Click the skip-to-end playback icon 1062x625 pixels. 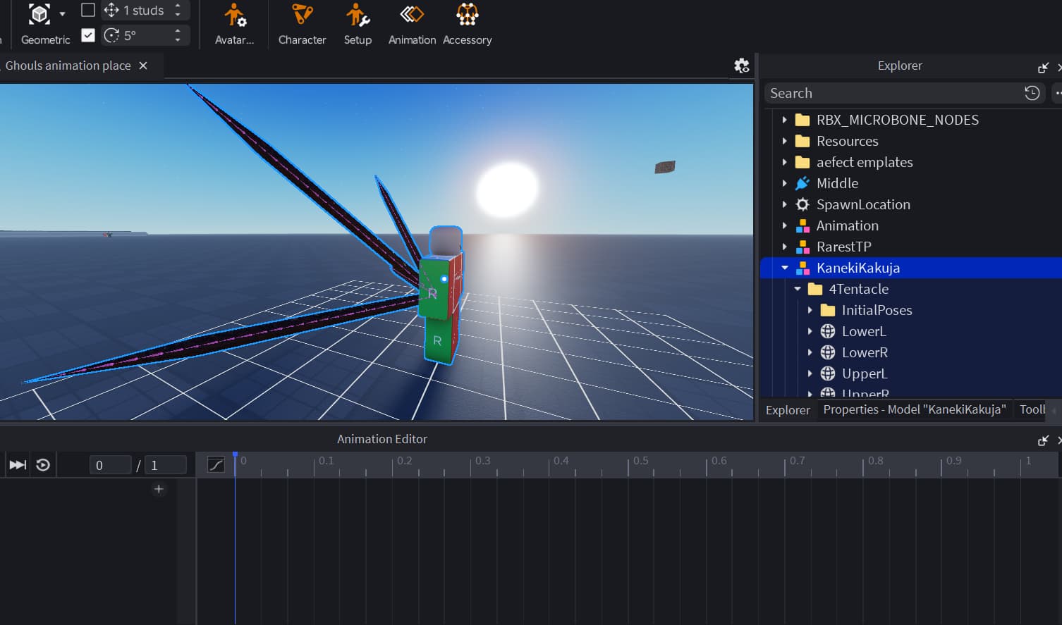point(17,464)
